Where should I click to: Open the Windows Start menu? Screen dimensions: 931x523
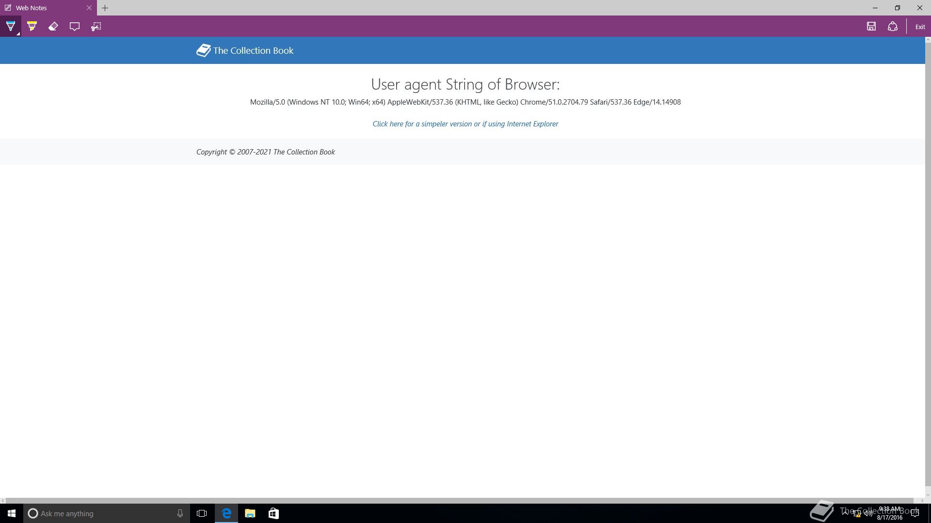point(12,513)
